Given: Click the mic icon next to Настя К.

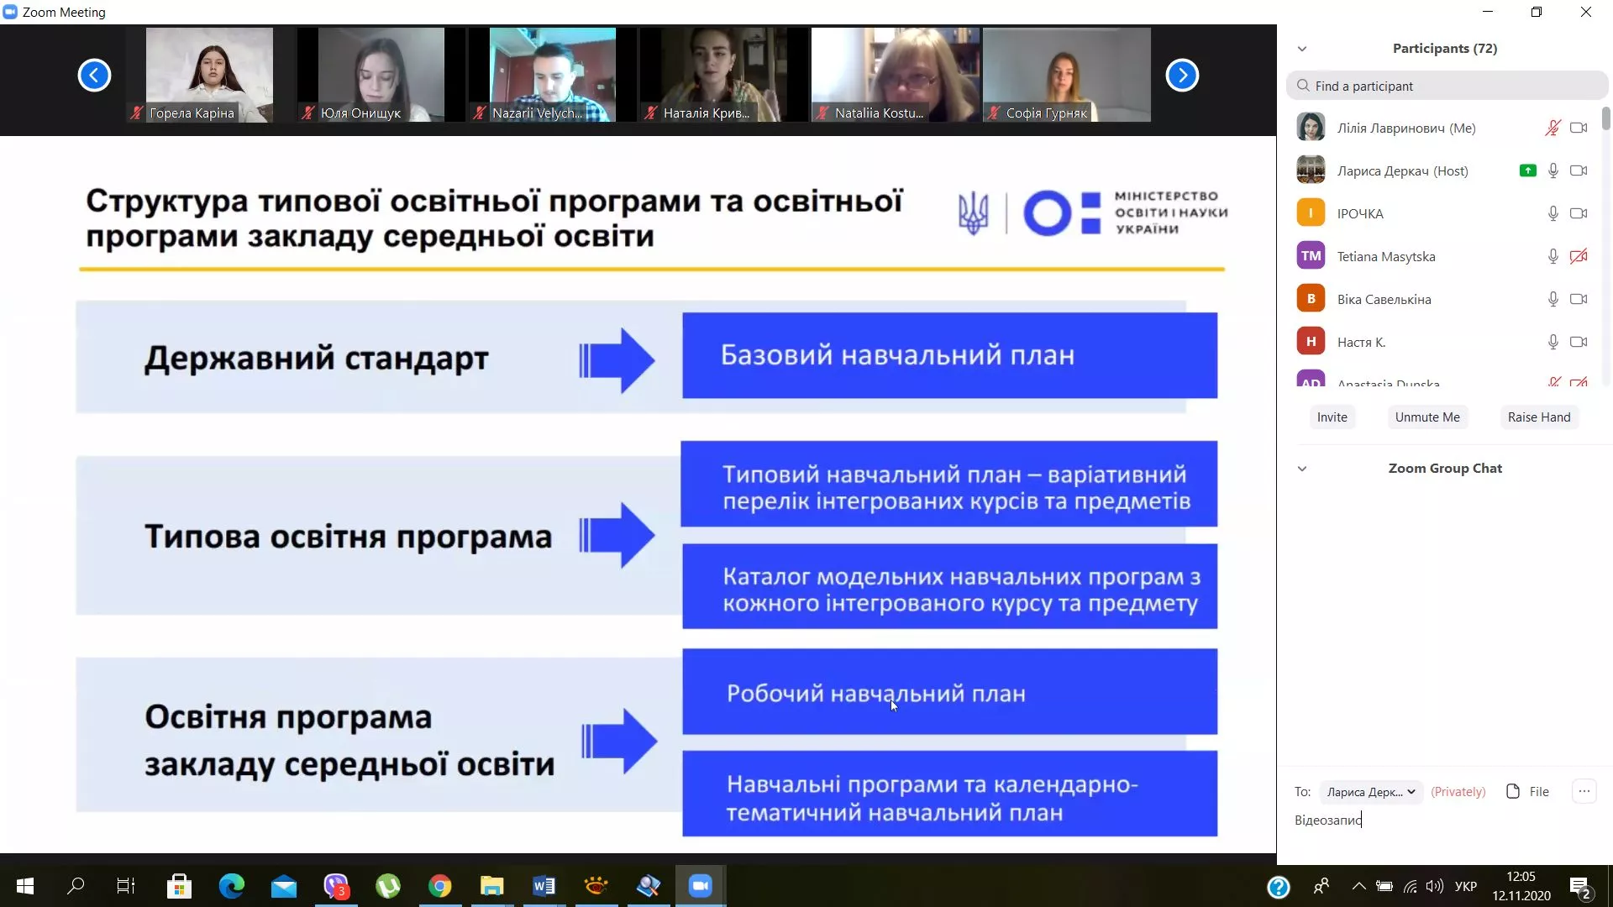Looking at the screenshot, I should (1553, 341).
